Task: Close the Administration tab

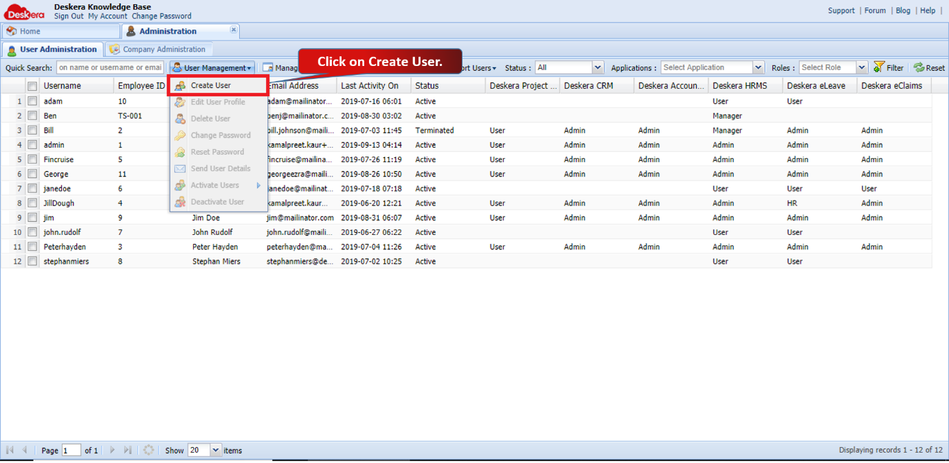Action: 234,30
